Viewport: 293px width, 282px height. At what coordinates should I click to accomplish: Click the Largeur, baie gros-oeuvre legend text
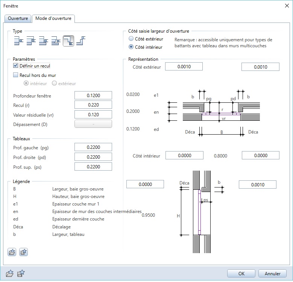click(78, 189)
